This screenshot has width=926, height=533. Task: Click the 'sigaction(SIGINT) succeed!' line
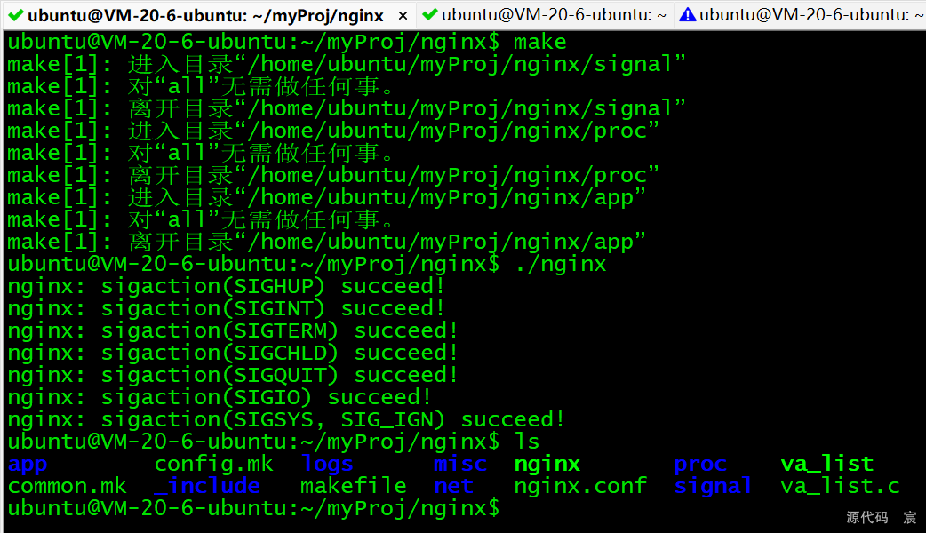tap(226, 308)
